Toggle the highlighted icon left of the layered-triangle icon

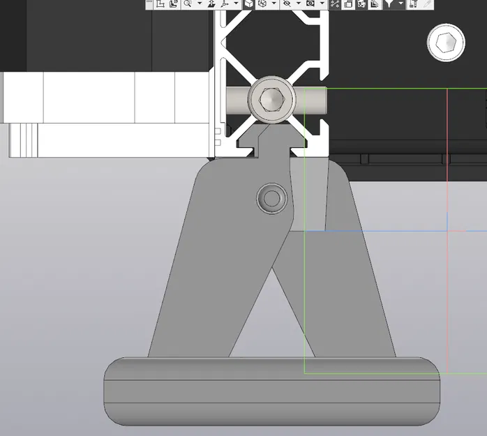[361, 3]
